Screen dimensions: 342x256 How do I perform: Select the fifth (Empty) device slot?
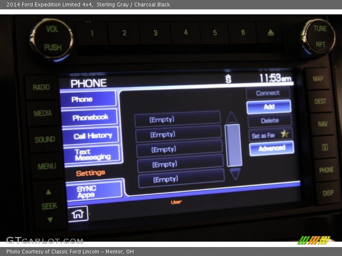point(181,179)
